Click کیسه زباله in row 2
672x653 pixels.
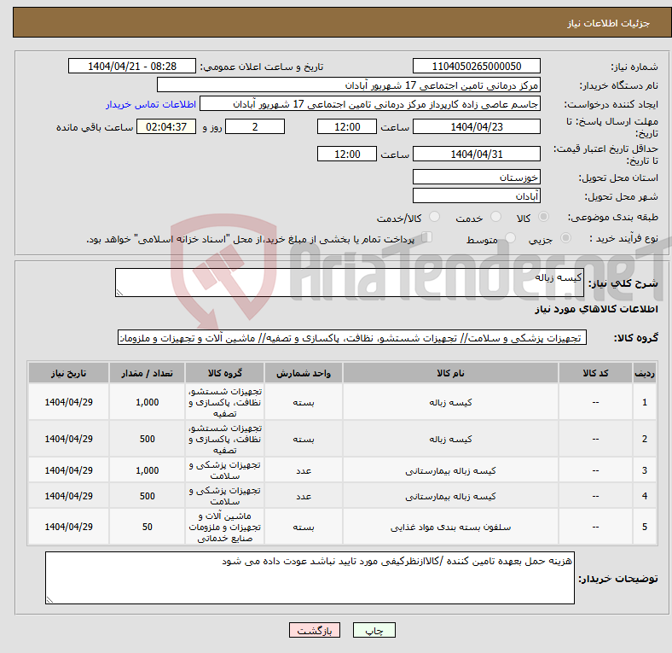[x=450, y=439]
